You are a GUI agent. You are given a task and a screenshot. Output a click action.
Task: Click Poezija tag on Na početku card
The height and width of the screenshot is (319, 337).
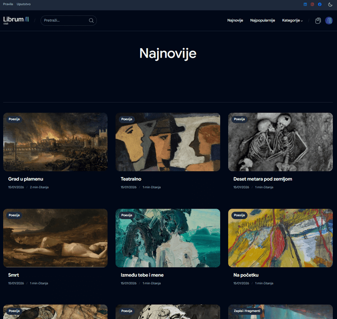[x=239, y=215]
